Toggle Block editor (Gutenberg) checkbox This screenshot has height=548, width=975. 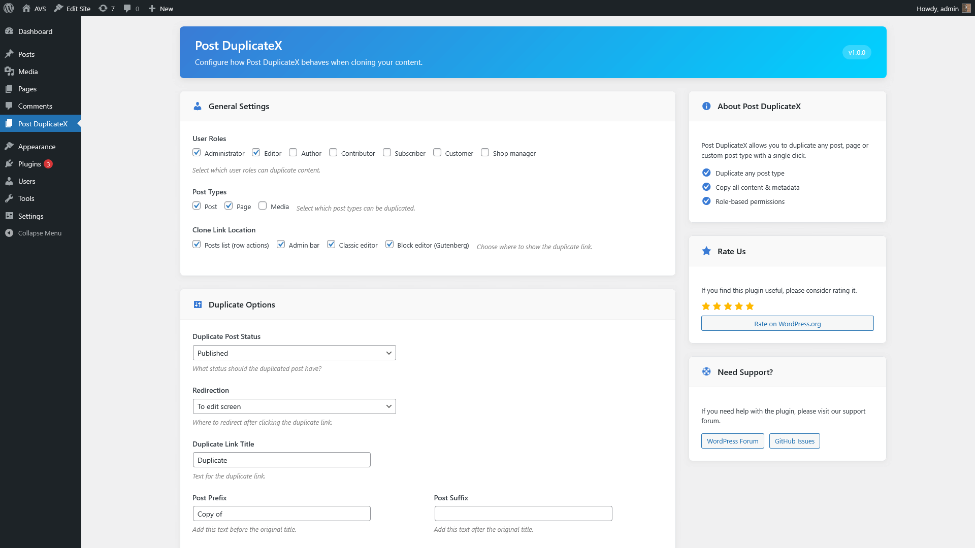click(389, 244)
